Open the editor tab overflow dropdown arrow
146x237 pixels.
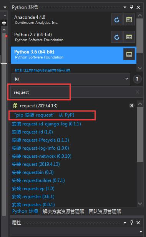[5, 7]
